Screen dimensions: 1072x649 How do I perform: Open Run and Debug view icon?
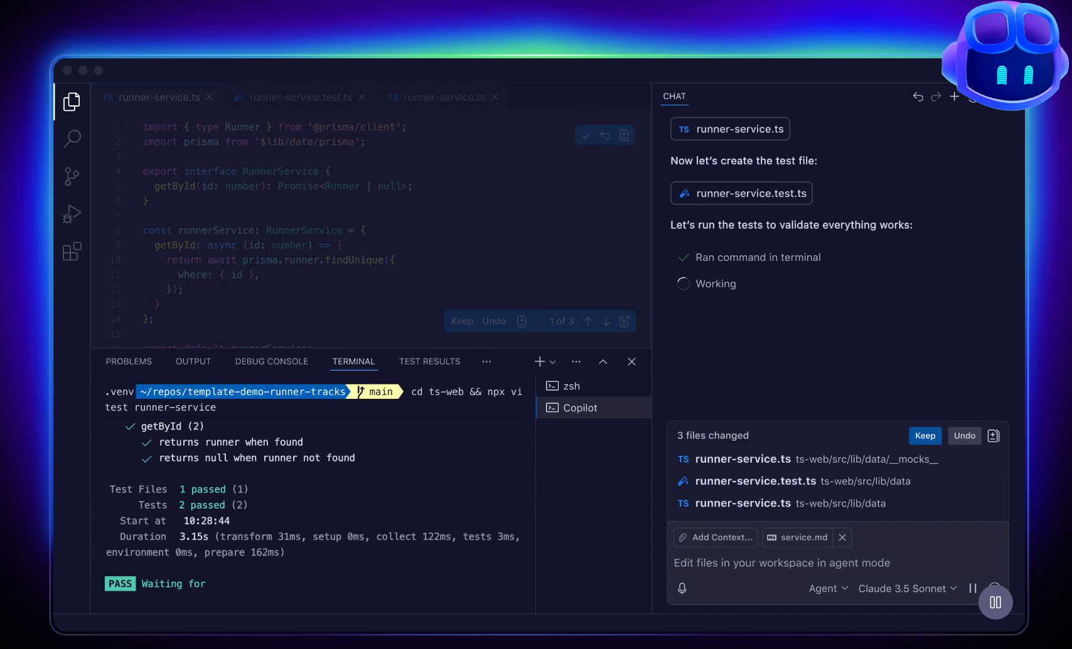pyautogui.click(x=72, y=214)
